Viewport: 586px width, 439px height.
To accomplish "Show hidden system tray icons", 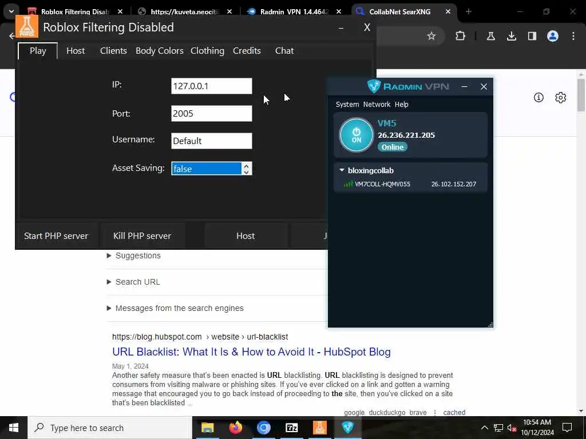I will point(484,428).
